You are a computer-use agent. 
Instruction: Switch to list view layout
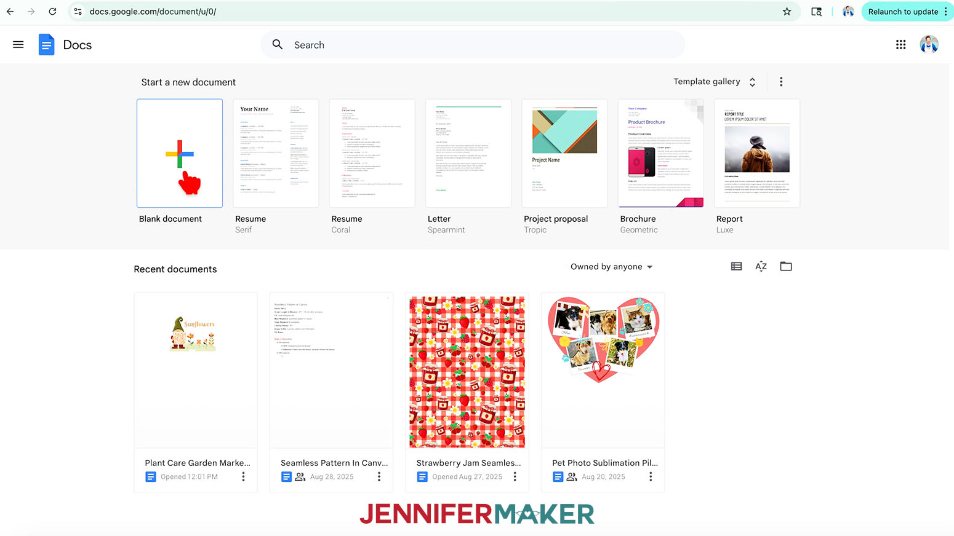coord(736,266)
